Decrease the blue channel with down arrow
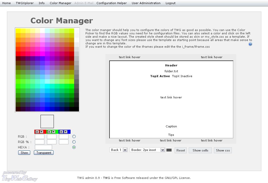This screenshot has height=183, width=268. point(66,132)
